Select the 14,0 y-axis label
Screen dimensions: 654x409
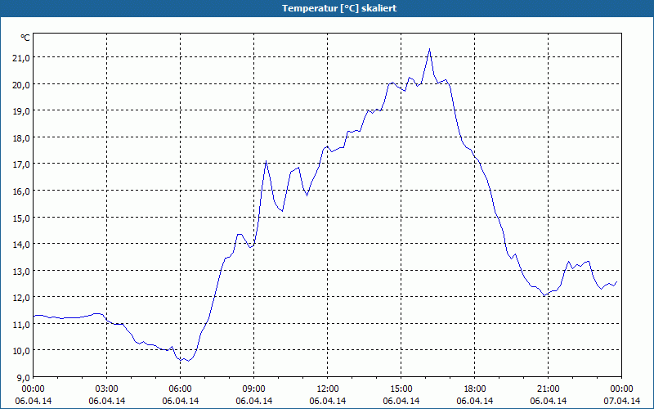(x=21, y=244)
